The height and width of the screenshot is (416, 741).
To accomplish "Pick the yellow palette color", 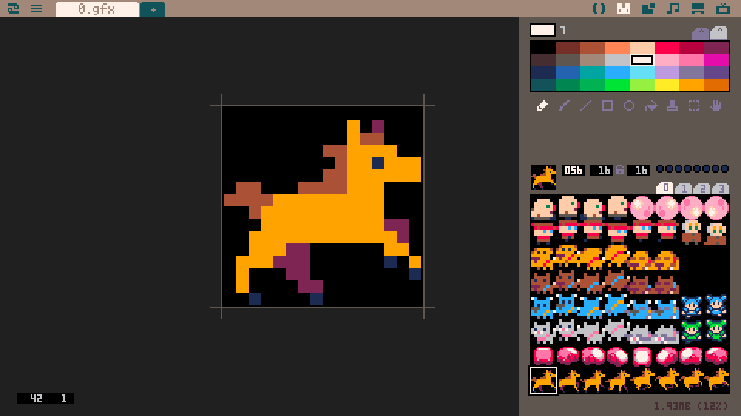I will pyautogui.click(x=667, y=85).
